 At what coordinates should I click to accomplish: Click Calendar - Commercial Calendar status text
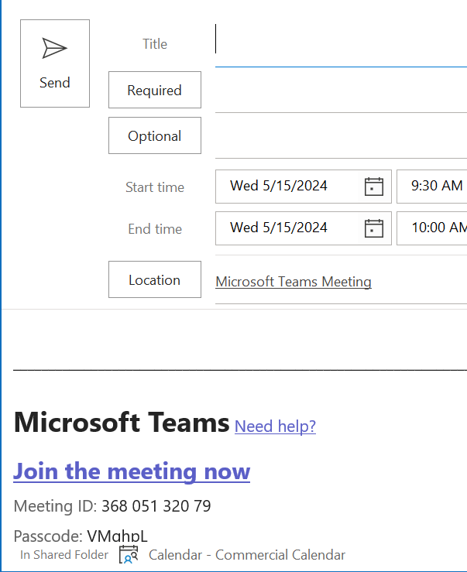[x=247, y=555]
